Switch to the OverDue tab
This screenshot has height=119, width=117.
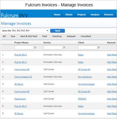point(57,36)
